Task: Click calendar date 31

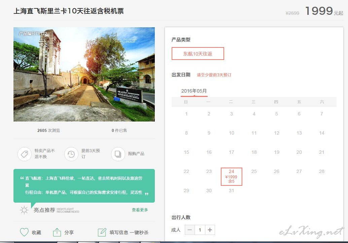Action: click(x=231, y=190)
